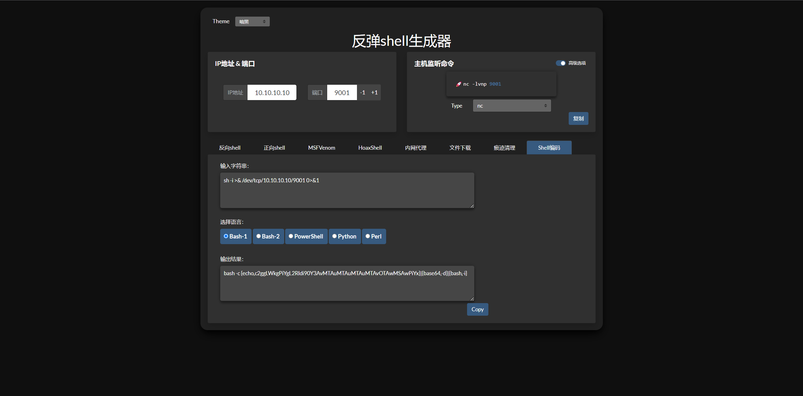Select the Bash-1 radio button
803x396 pixels.
click(226, 236)
